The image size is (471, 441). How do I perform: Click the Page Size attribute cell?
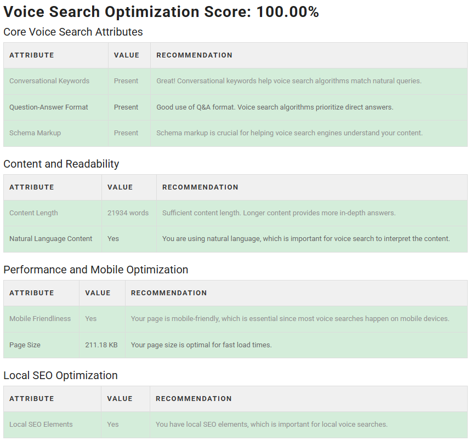(x=25, y=345)
